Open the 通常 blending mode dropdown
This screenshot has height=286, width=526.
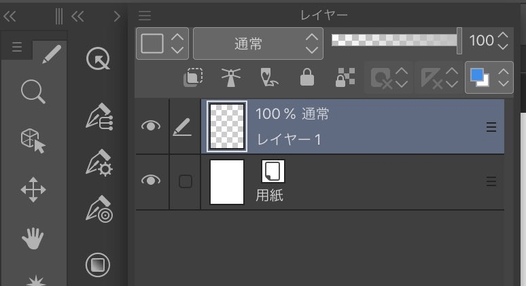258,44
